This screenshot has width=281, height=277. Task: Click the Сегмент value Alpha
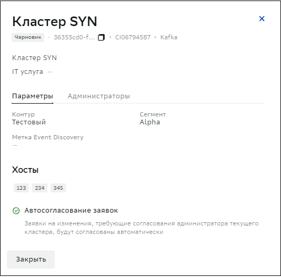[150, 122]
